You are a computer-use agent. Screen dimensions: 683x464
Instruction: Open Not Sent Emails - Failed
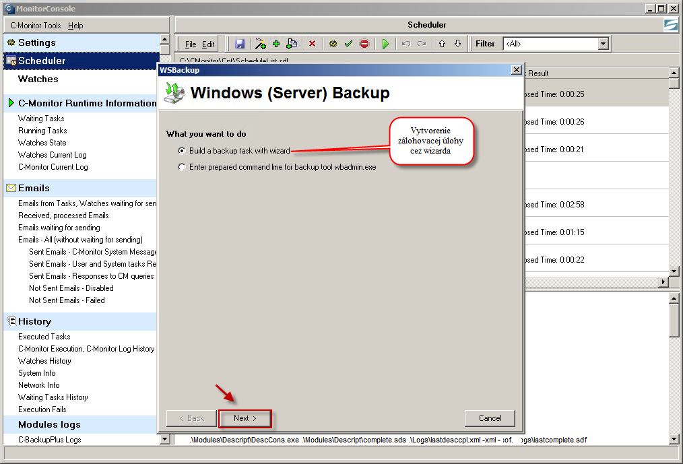67,300
